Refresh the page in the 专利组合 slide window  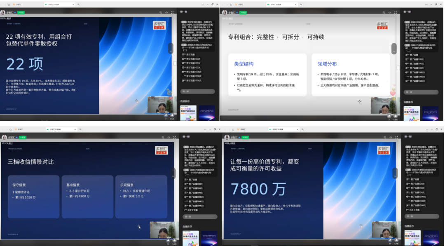(231, 5)
